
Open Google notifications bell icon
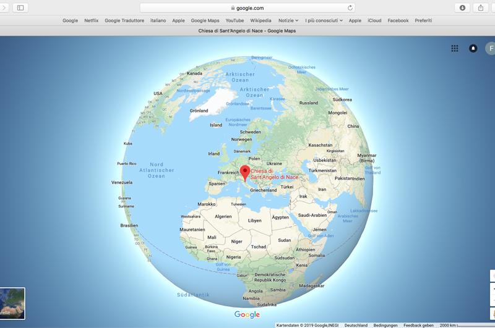[x=473, y=48]
